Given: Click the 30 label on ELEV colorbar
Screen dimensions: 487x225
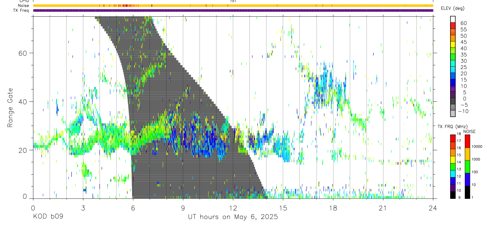Looking at the screenshot, I should point(464,61).
